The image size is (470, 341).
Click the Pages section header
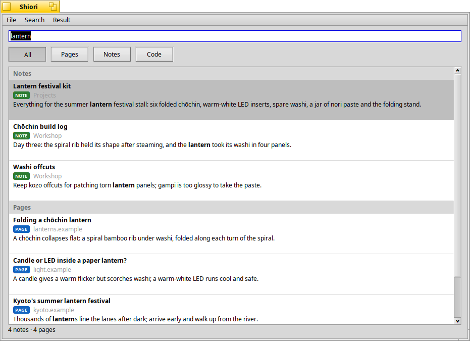(231, 208)
